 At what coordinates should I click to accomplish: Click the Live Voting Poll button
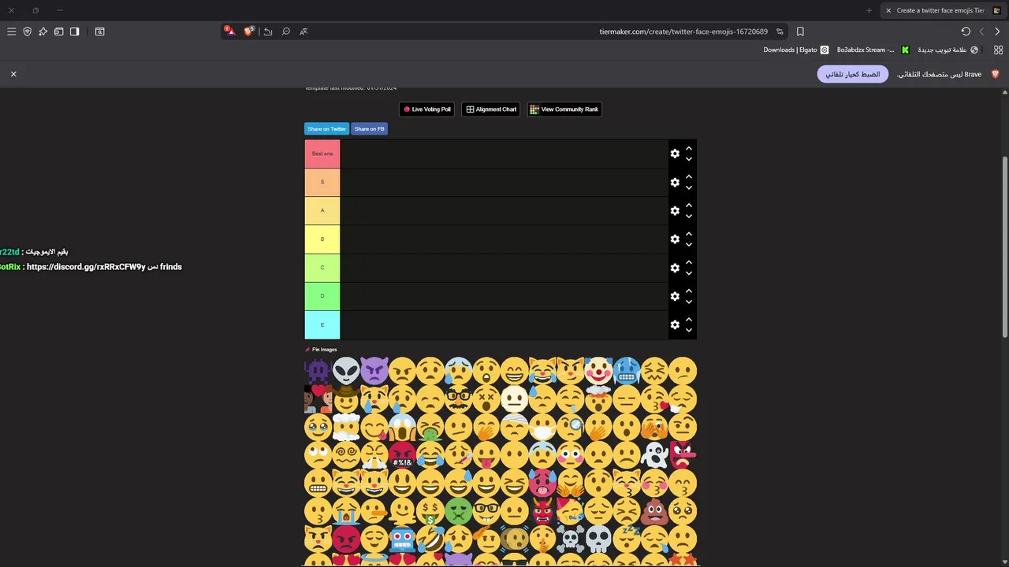pos(427,109)
